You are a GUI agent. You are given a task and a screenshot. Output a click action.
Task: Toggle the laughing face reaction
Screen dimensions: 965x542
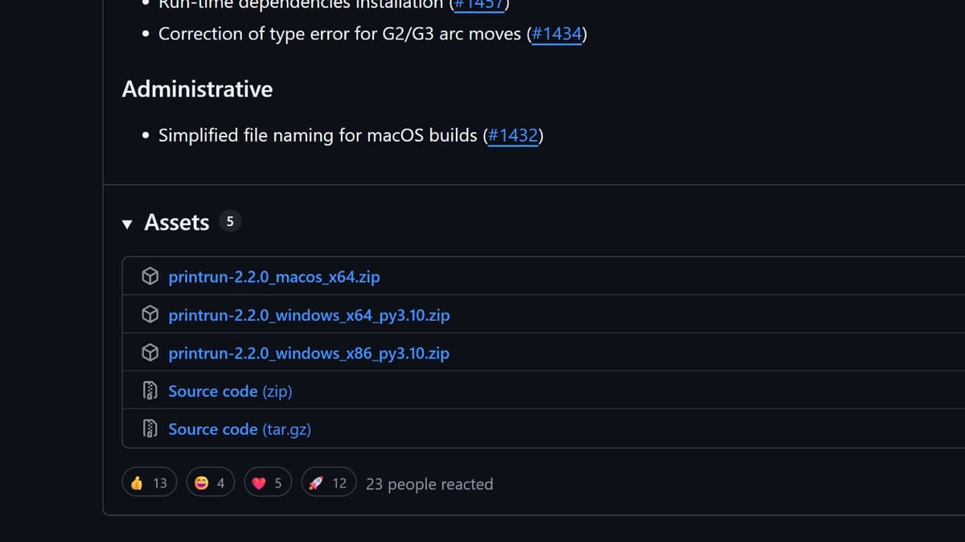click(211, 482)
